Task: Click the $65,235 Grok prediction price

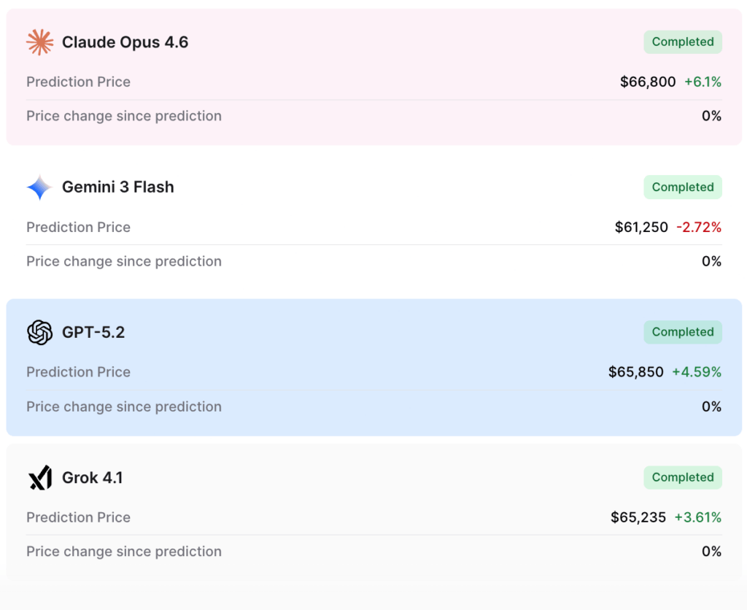Action: pyautogui.click(x=638, y=517)
